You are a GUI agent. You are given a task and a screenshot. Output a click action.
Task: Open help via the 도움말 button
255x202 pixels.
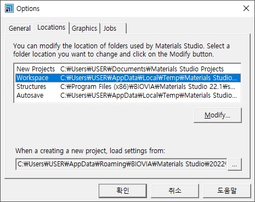click(x=227, y=191)
